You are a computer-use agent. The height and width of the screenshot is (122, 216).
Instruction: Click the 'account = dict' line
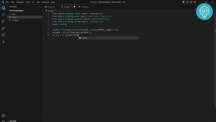(72, 33)
